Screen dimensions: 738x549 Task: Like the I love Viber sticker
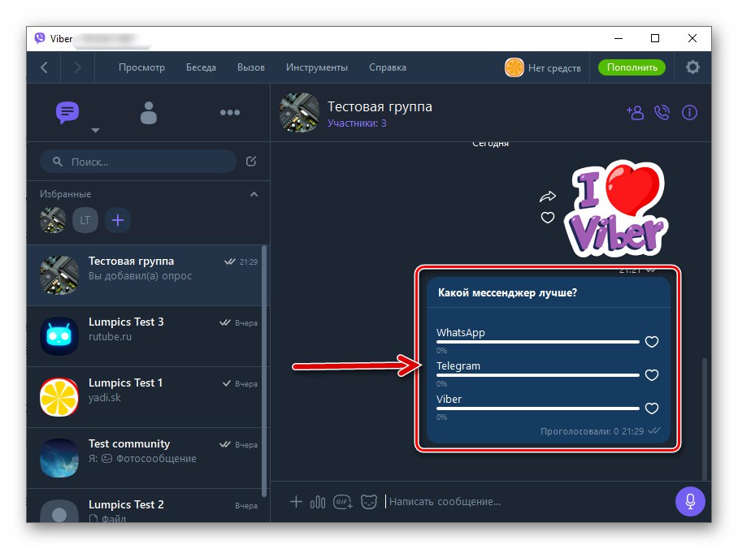coord(547,218)
